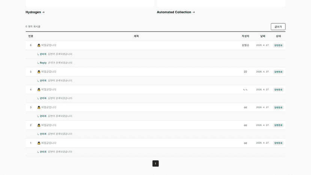This screenshot has width=311, height=175.
Task: Click the post number 5 cell
Action: 31,72
